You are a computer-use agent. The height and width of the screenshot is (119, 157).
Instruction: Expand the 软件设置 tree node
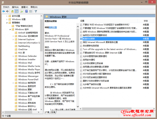pos(7,16)
